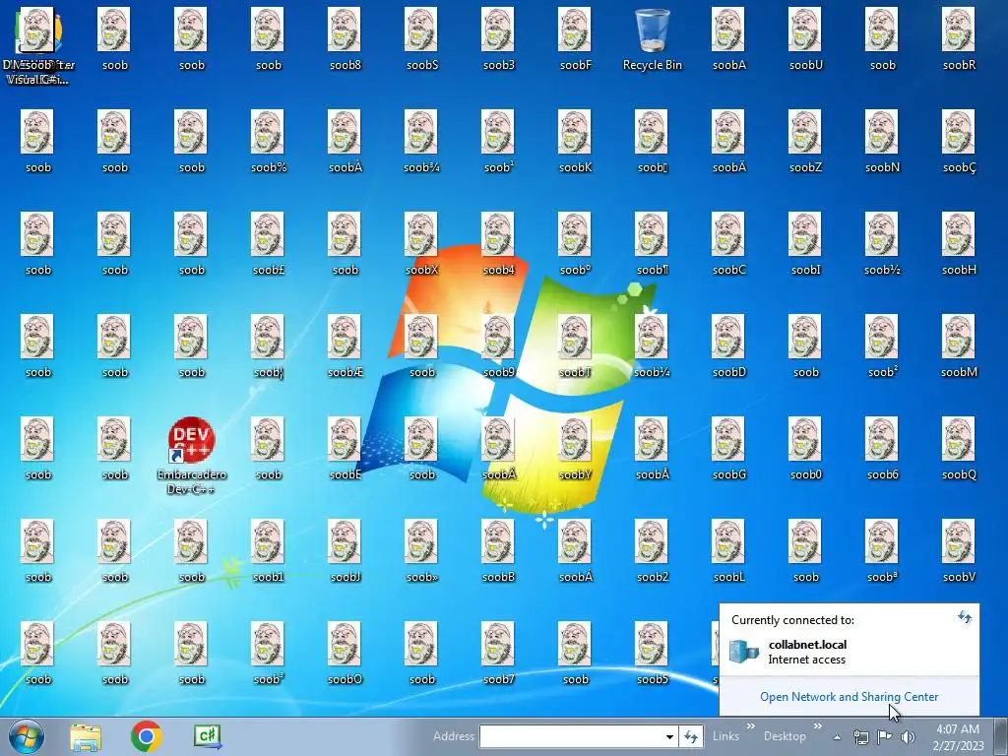This screenshot has height=756, width=1008.
Task: Open the Windows Start menu
Action: tap(27, 736)
